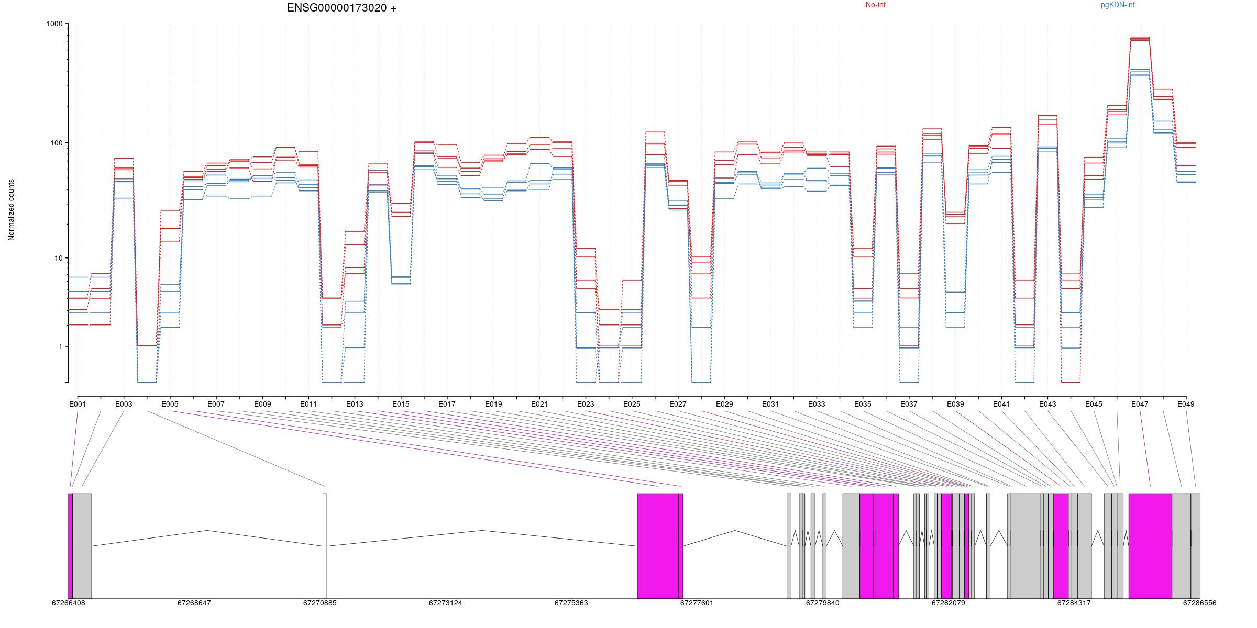Click genomic coordinate 67284317
Screen dimensions: 1257x628
(x=1074, y=603)
